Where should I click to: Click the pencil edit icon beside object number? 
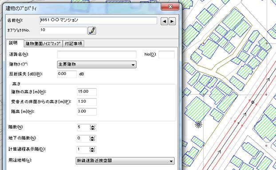tap(92, 31)
